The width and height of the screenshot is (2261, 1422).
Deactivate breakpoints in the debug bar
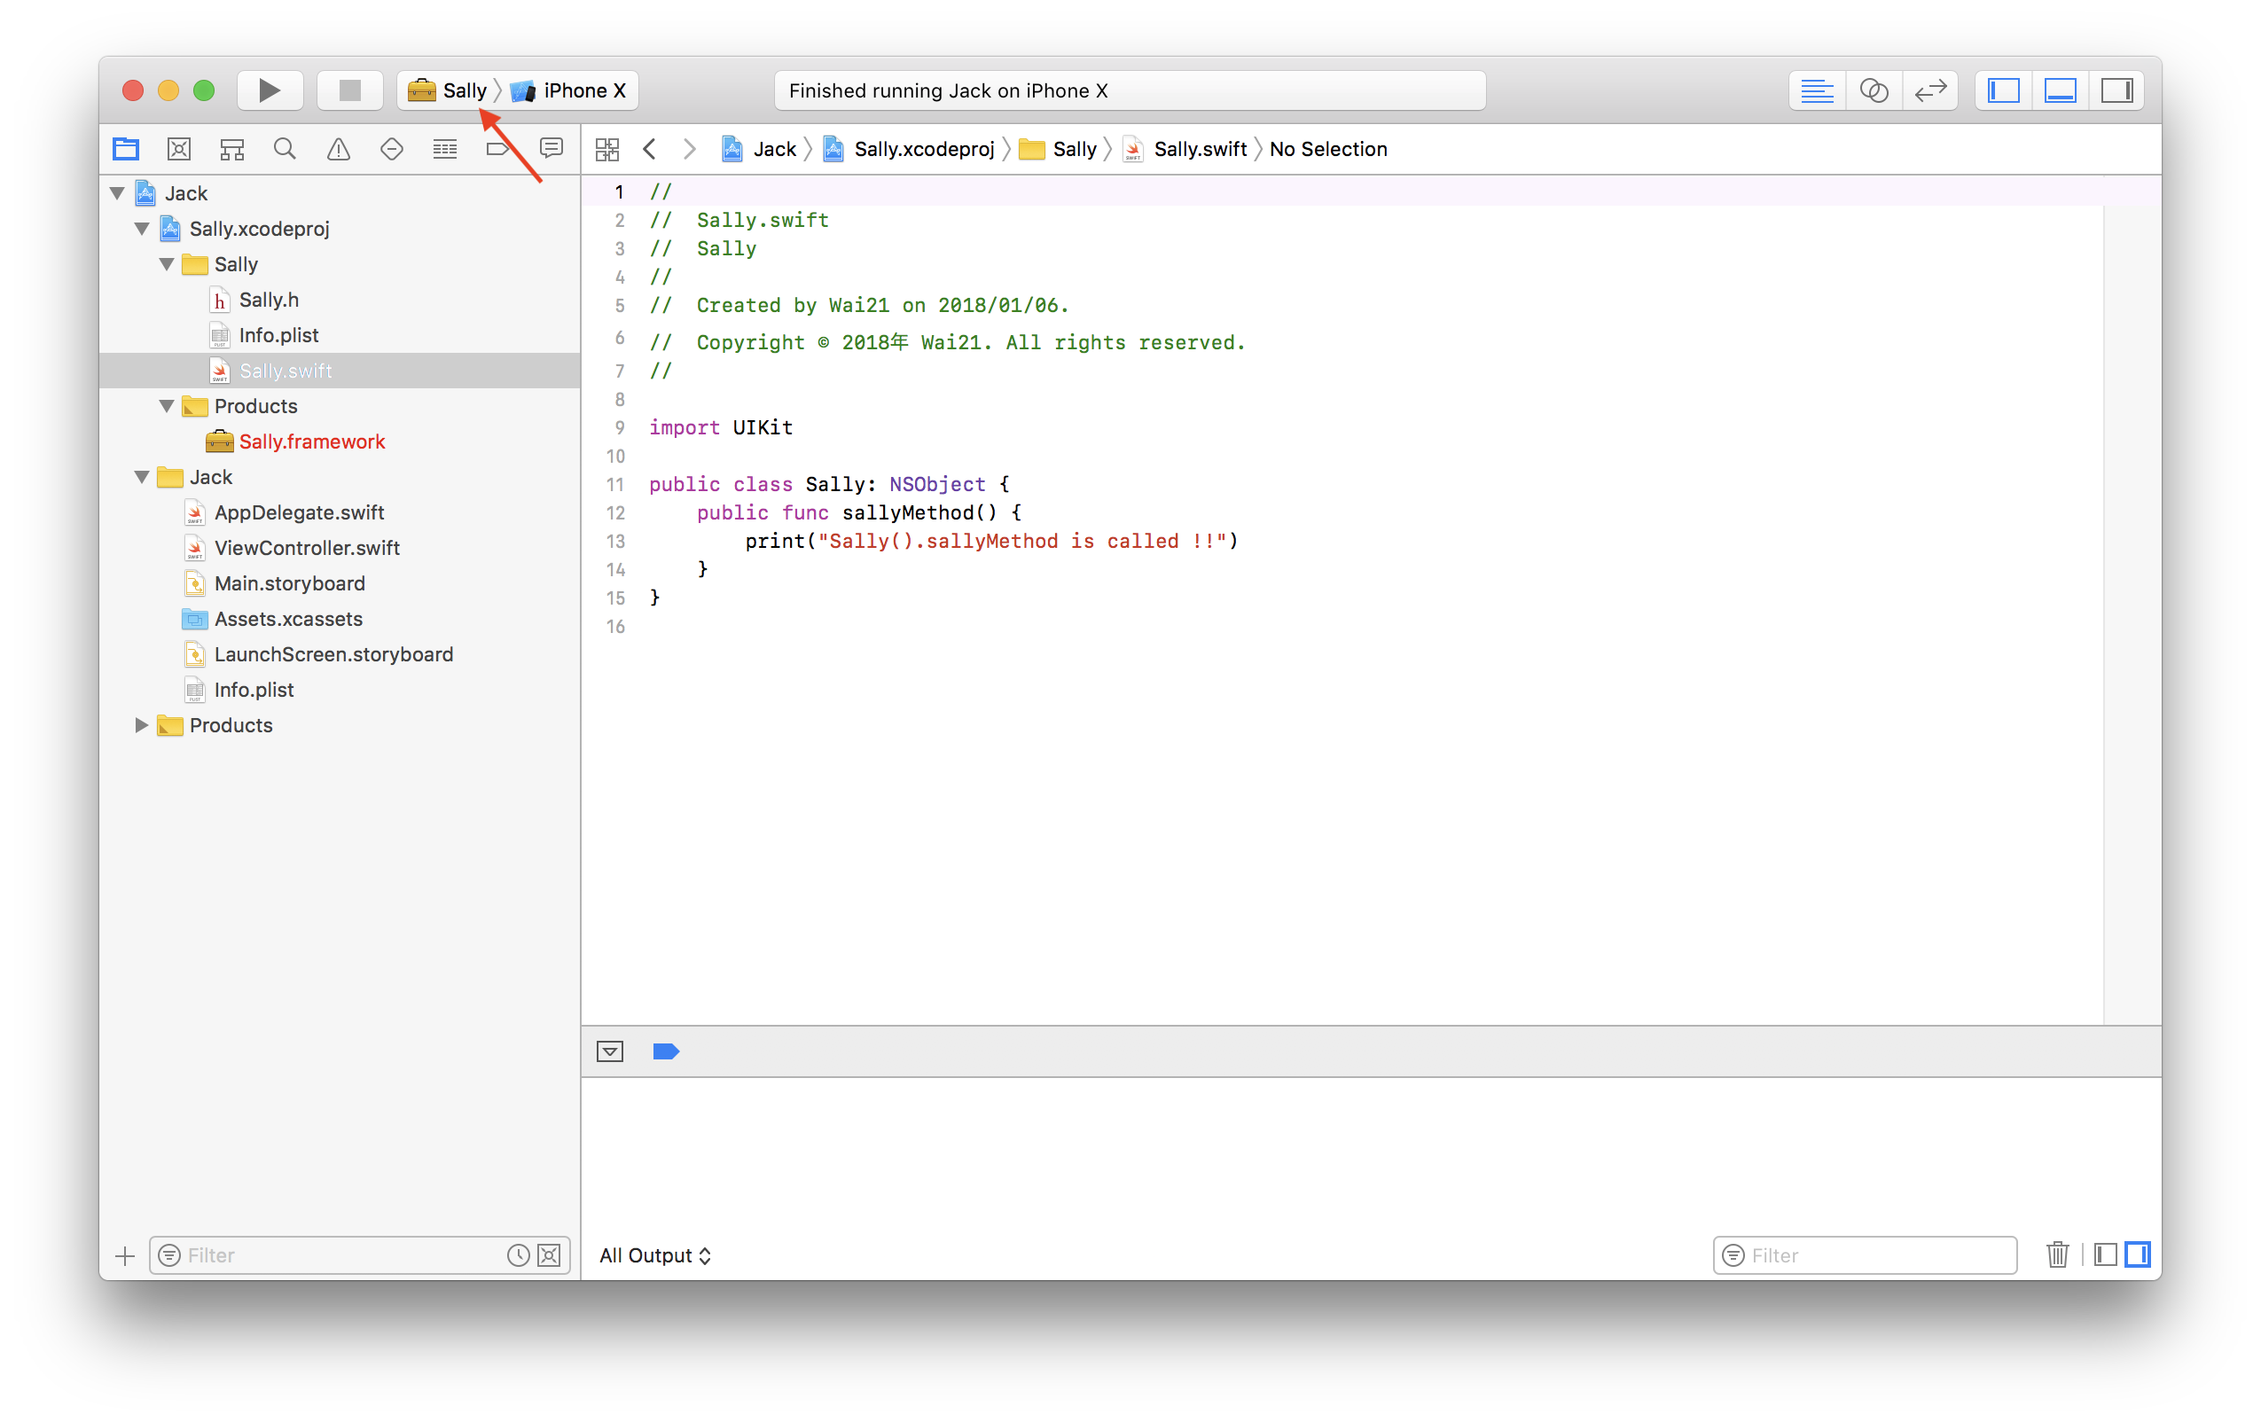pos(667,1051)
